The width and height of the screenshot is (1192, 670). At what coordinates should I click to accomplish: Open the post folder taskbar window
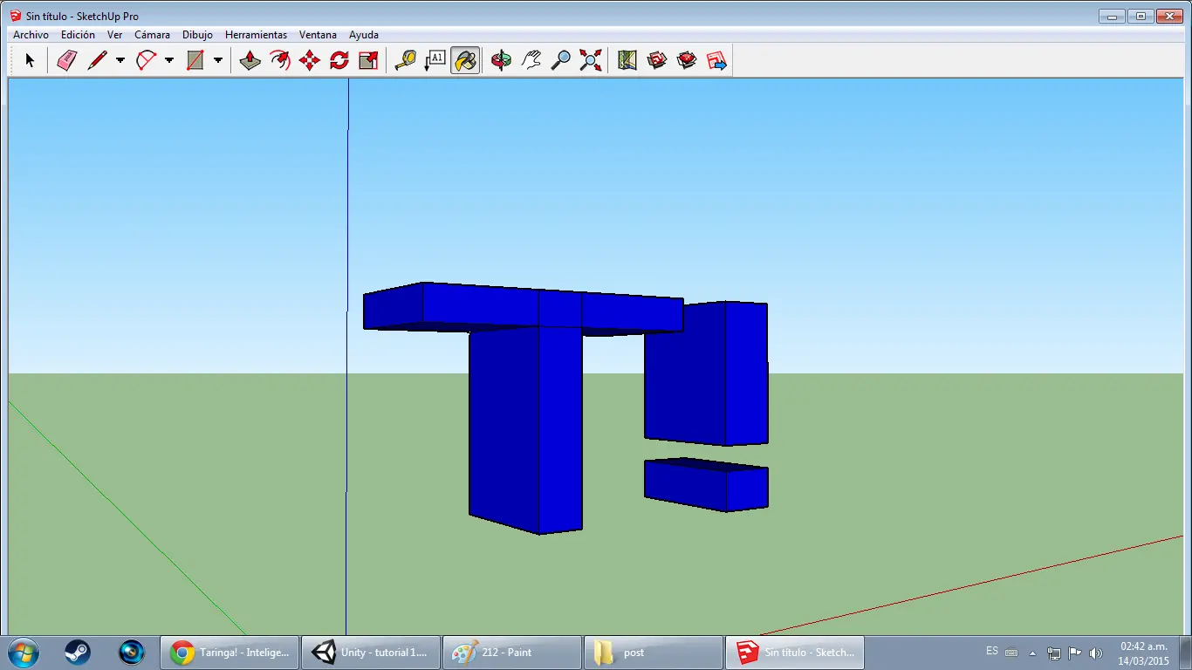654,653
